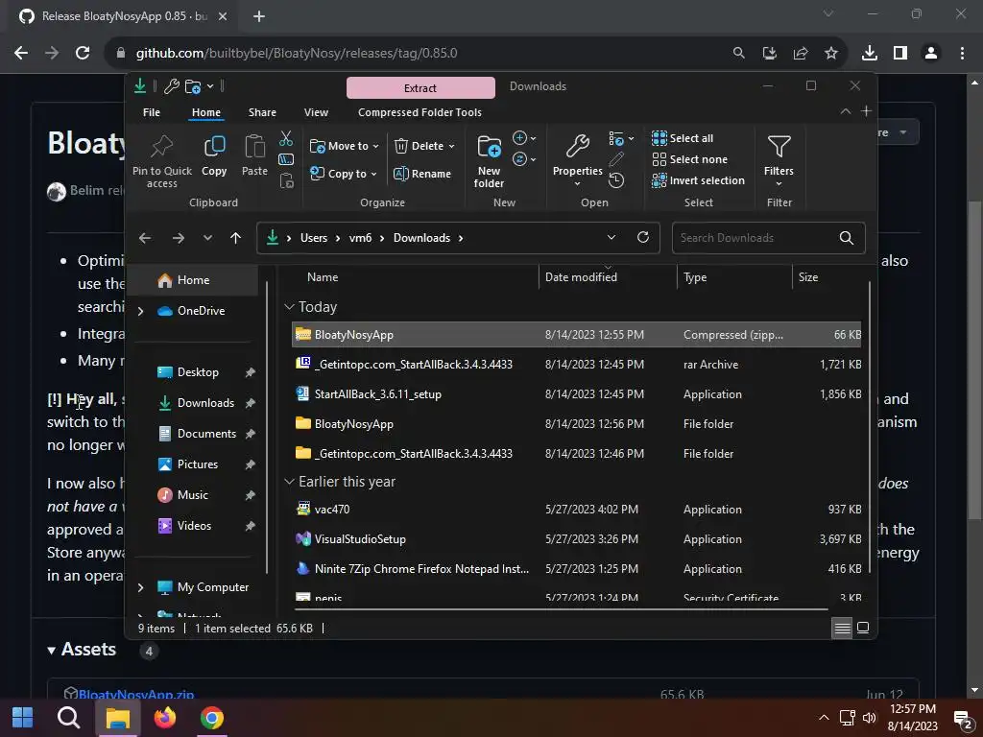Image resolution: width=983 pixels, height=737 pixels.
Task: Click the Copy path icon
Action: [286, 160]
